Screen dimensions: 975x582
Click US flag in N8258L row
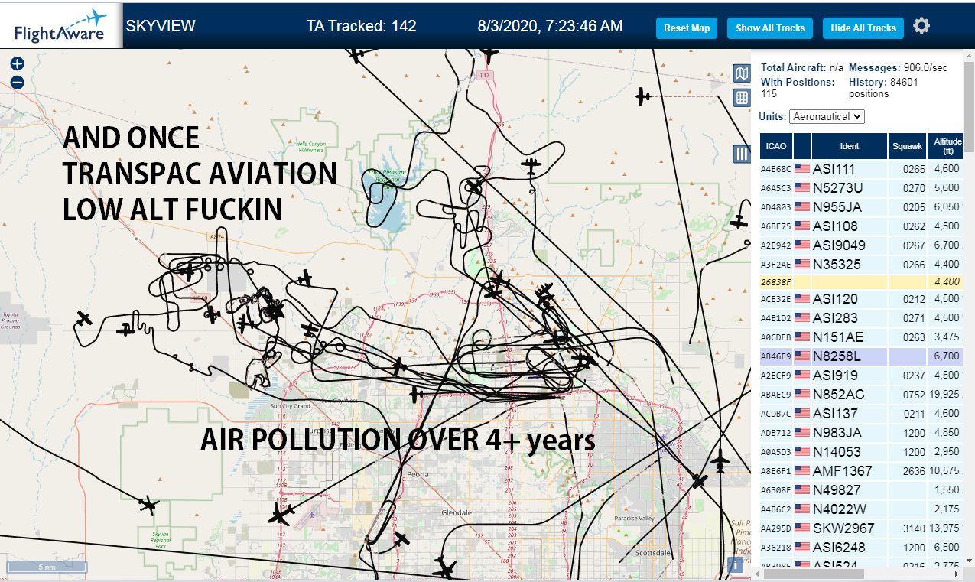coord(802,356)
